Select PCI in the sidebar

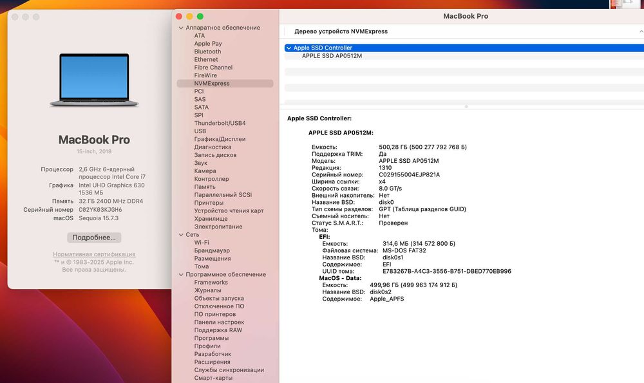click(x=199, y=91)
